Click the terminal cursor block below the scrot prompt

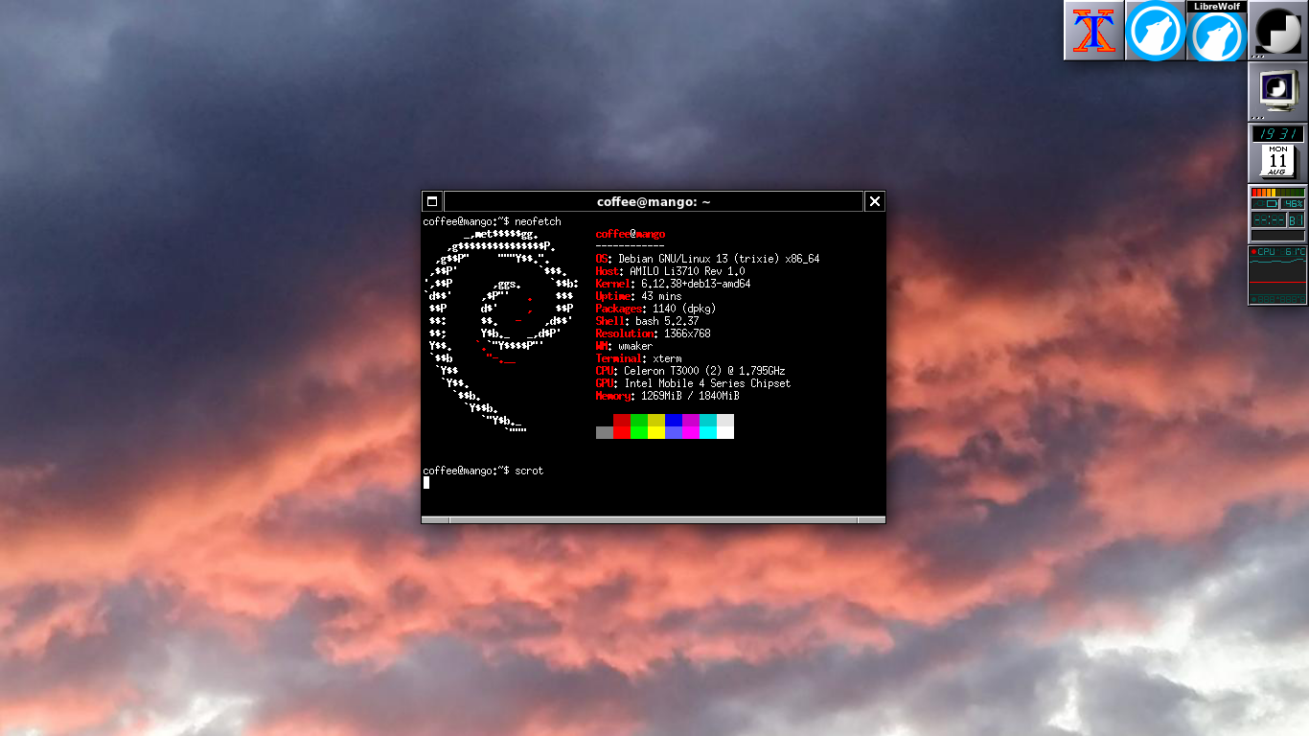pyautogui.click(x=426, y=483)
